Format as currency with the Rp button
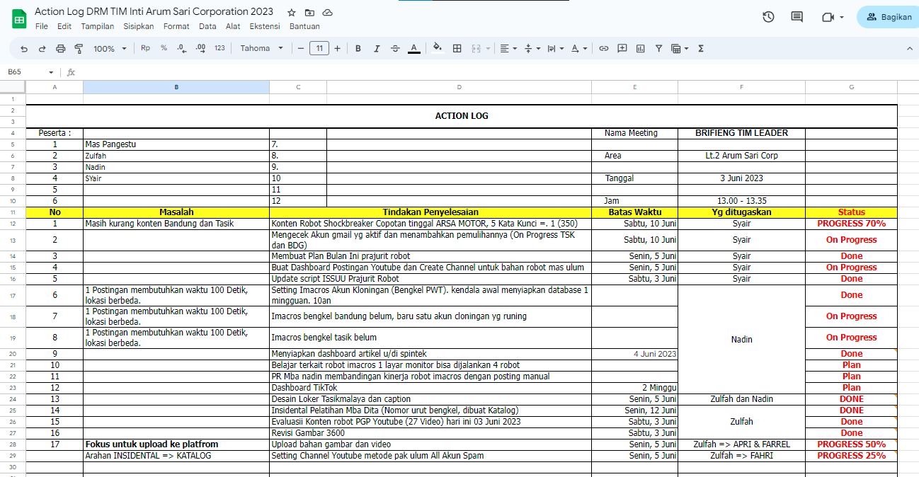 tap(145, 48)
